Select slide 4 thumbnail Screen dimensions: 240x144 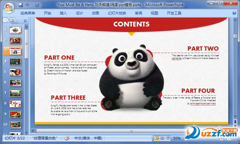coord(15,62)
